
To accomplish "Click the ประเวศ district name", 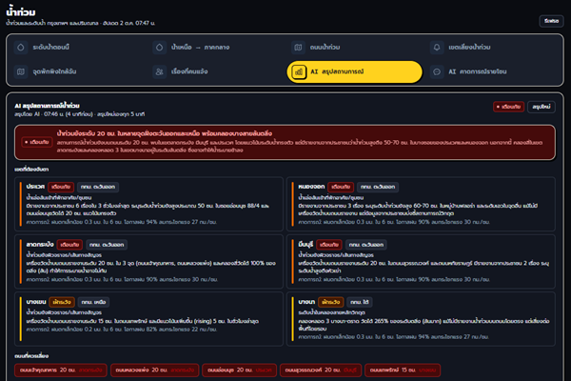I will coord(35,187).
